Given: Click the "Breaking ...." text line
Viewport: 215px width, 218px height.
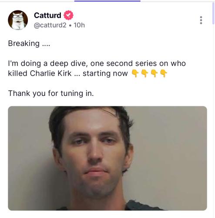Looking at the screenshot, I should point(29,44).
